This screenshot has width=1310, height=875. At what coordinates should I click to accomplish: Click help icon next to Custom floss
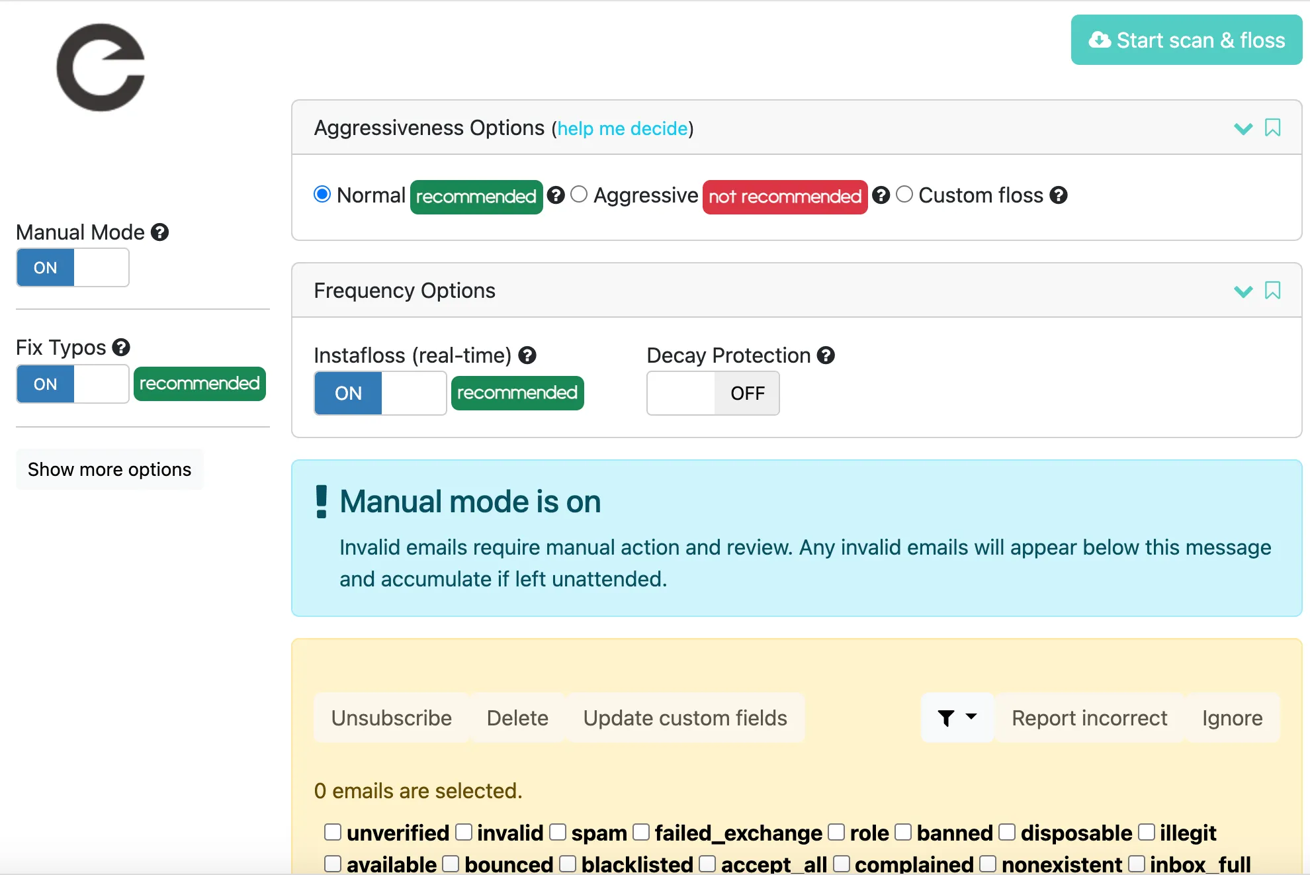[x=1059, y=195]
